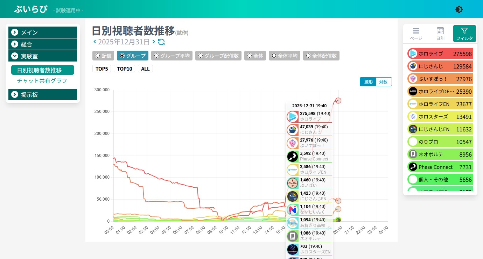Image resolution: width=483 pixels, height=259 pixels.
Task: Expand the メイン sidebar section
Action: pyautogui.click(x=43, y=33)
